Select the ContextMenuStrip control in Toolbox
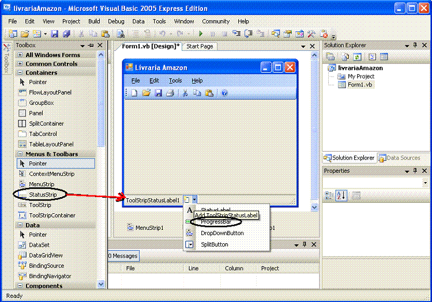The width and height of the screenshot is (432, 302). coord(52,173)
